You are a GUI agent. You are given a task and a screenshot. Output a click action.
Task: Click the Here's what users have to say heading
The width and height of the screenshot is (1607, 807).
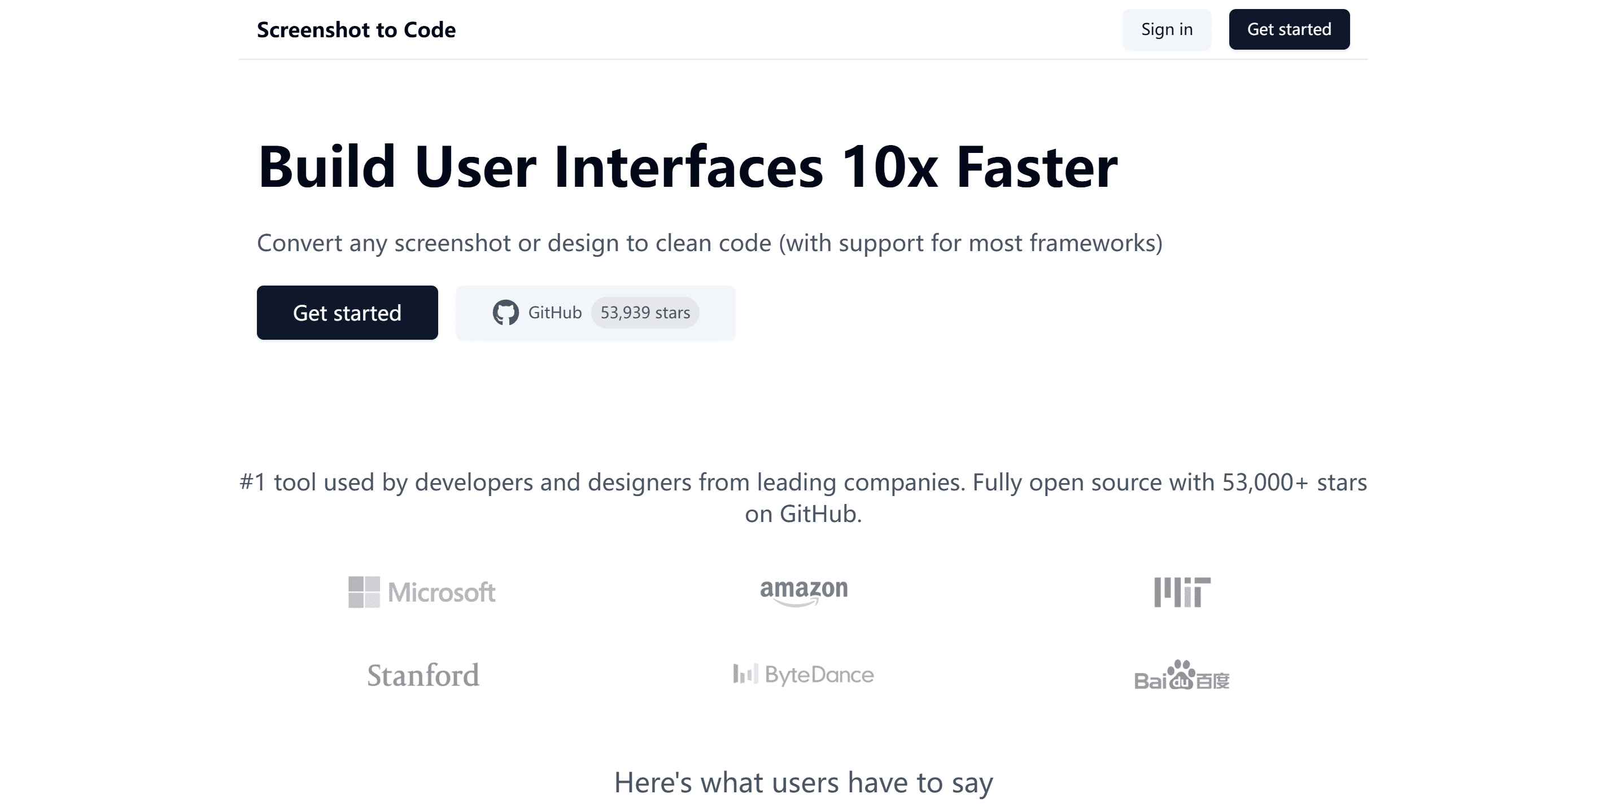click(x=803, y=783)
